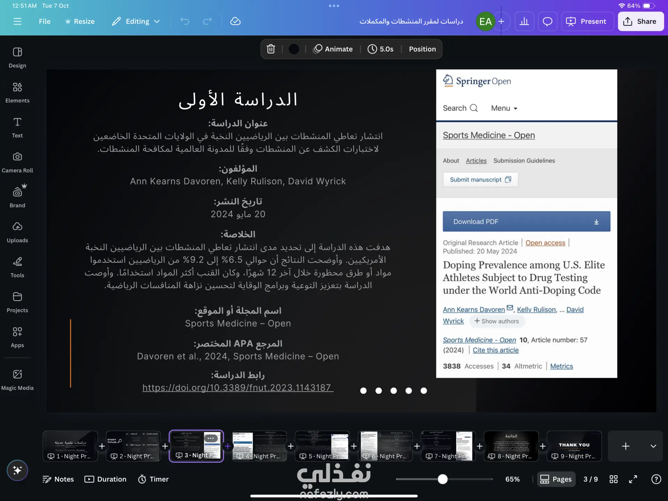Click the undo arrow

tap(185, 22)
